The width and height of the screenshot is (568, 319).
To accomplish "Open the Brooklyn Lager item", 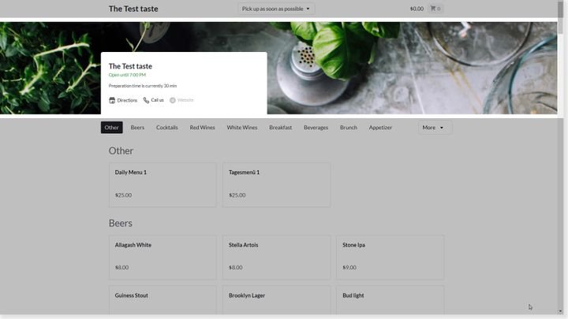I will tap(276, 300).
